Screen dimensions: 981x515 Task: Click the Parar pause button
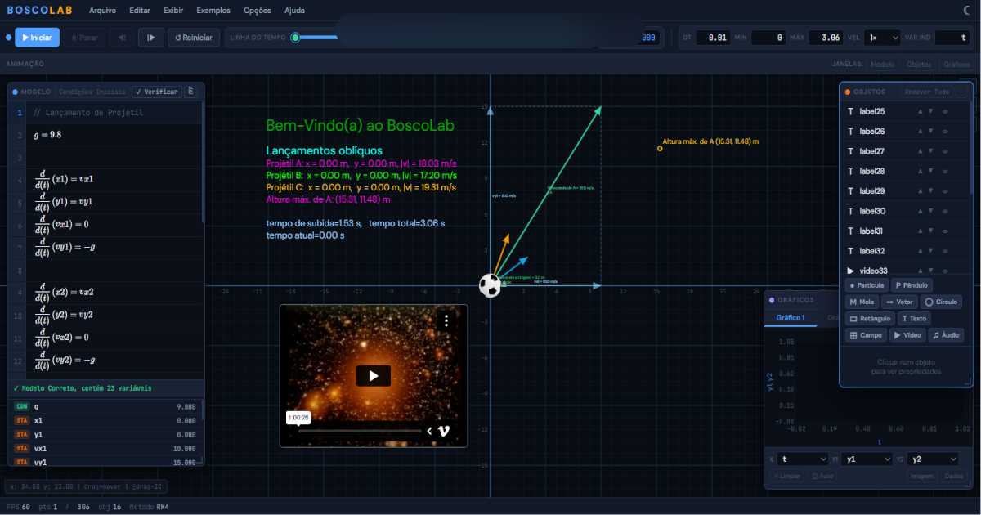84,38
